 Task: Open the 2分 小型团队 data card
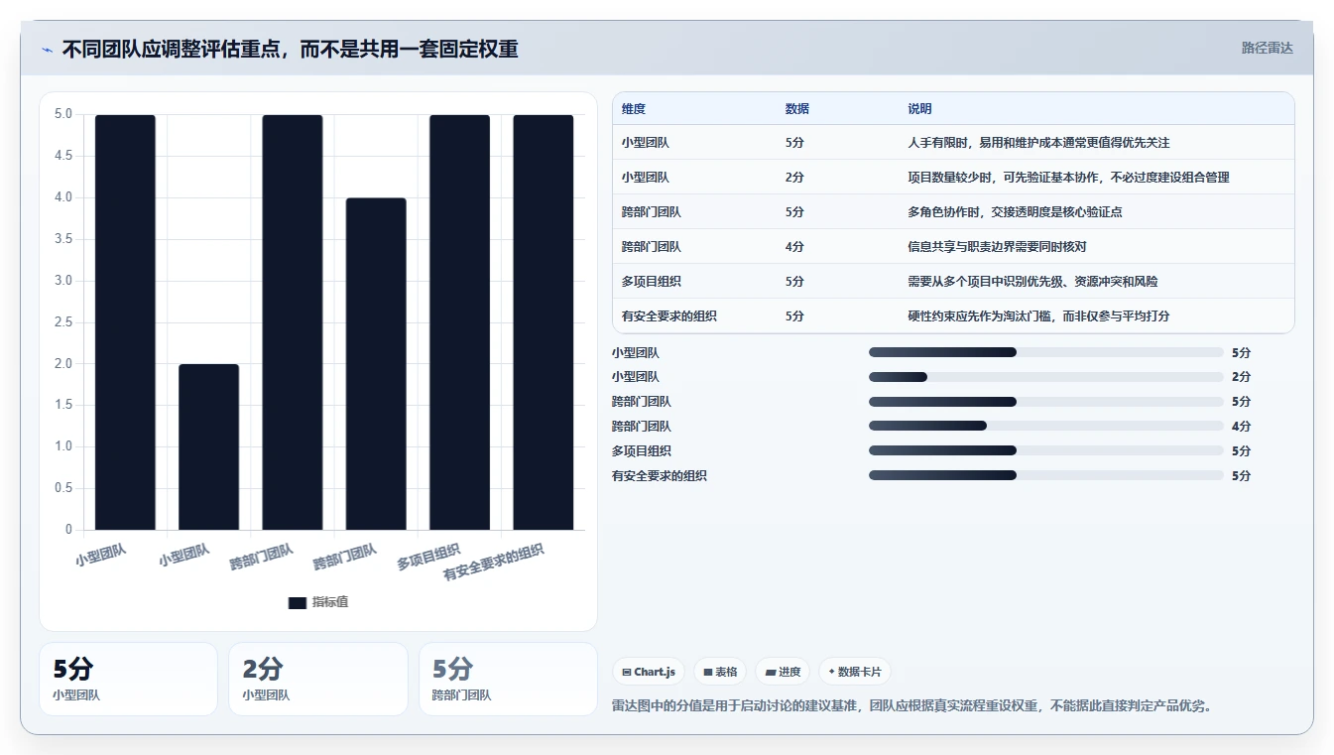coord(317,679)
